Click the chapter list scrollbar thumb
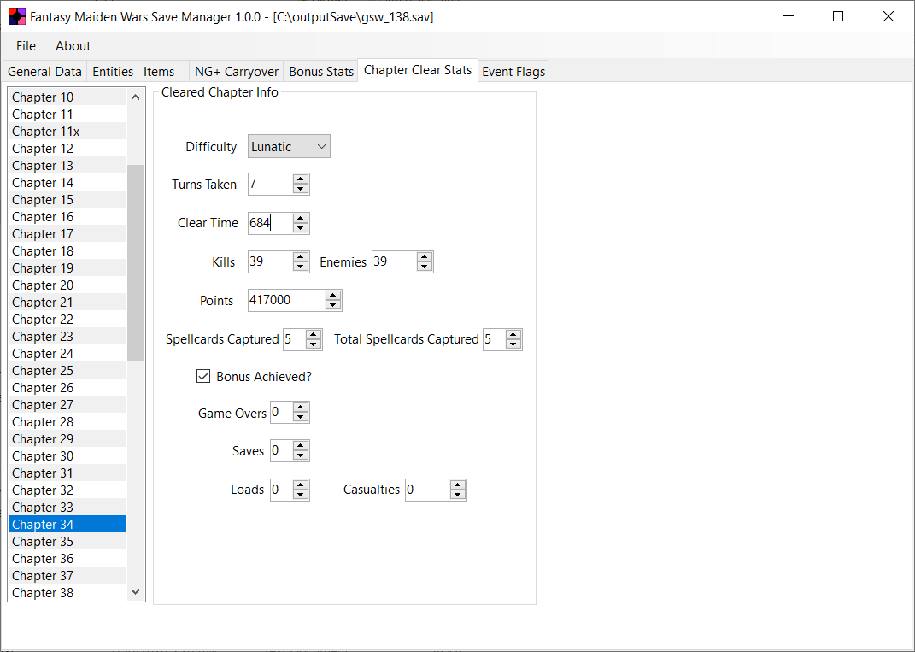 135,262
